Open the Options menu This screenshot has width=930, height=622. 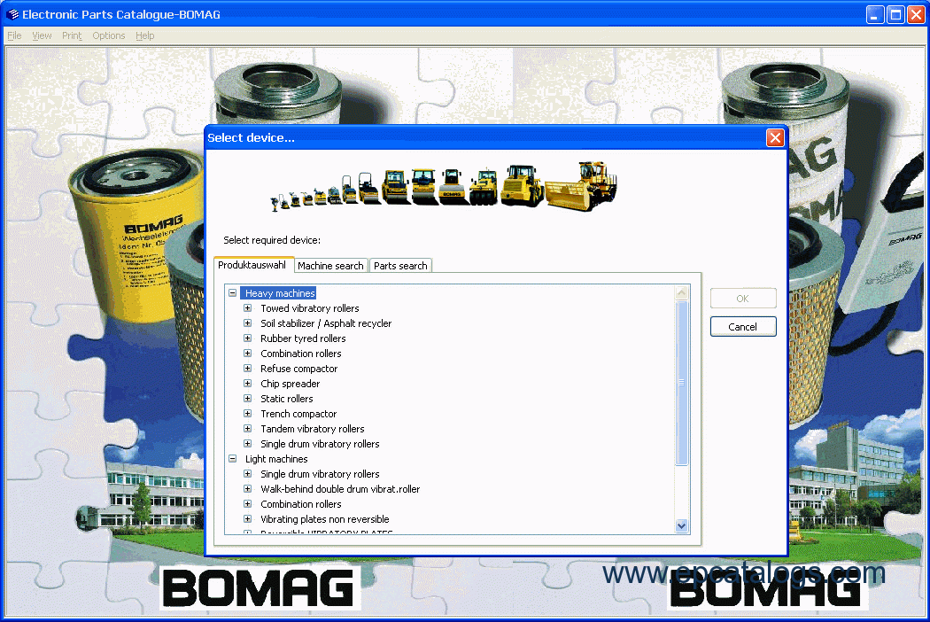coord(109,35)
